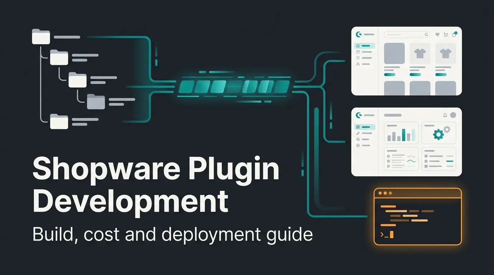Click the shopping bag icon with the teal badge

click(x=455, y=34)
